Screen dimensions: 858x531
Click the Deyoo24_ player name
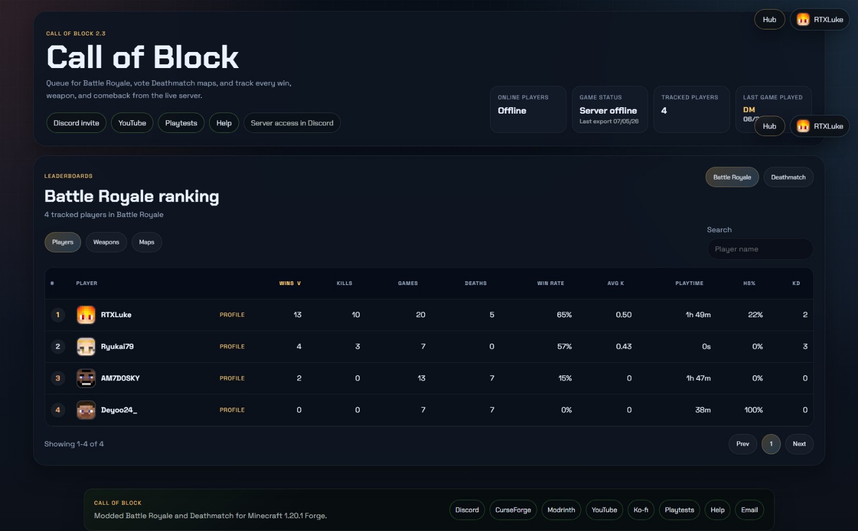click(119, 410)
